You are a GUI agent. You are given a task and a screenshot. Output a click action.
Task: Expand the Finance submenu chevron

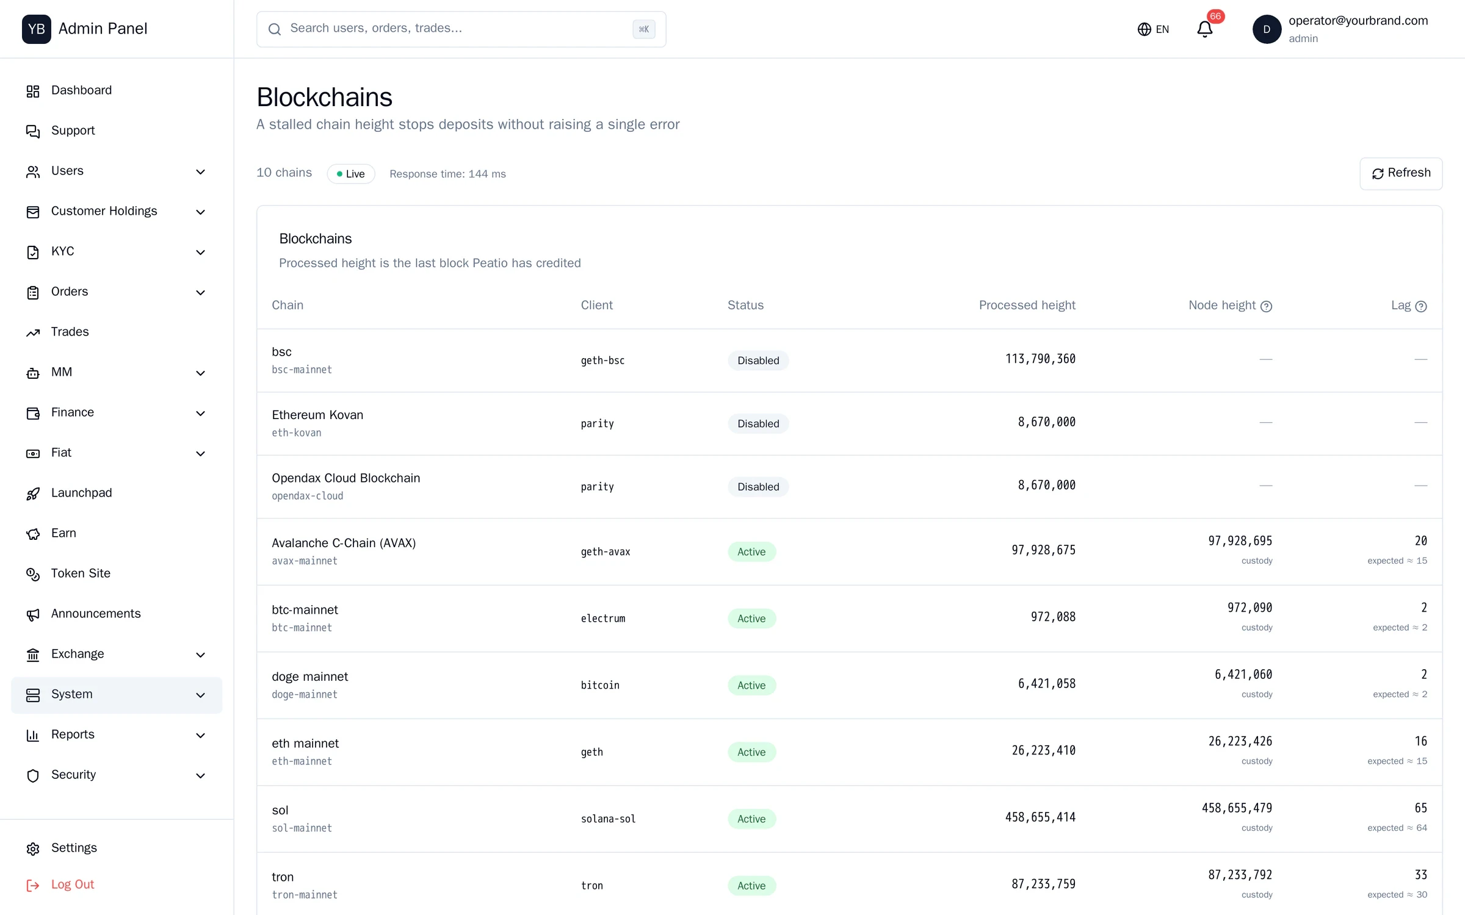tap(200, 414)
